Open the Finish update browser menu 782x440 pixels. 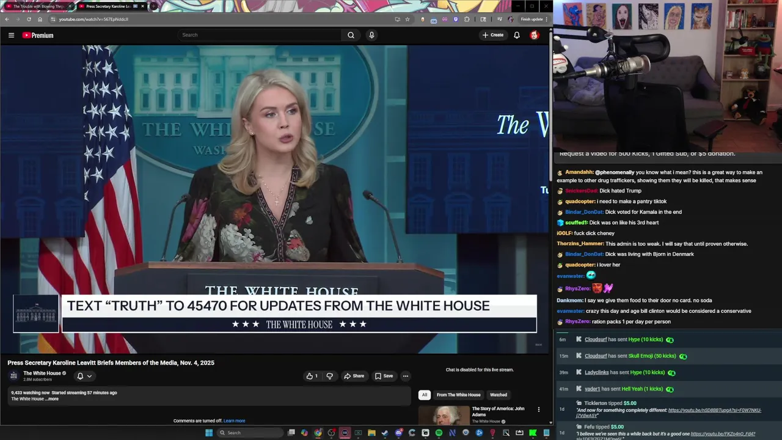[534, 19]
